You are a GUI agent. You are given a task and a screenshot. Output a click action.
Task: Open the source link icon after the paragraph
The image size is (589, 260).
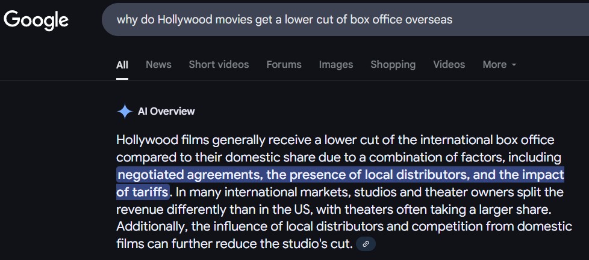[x=366, y=244]
